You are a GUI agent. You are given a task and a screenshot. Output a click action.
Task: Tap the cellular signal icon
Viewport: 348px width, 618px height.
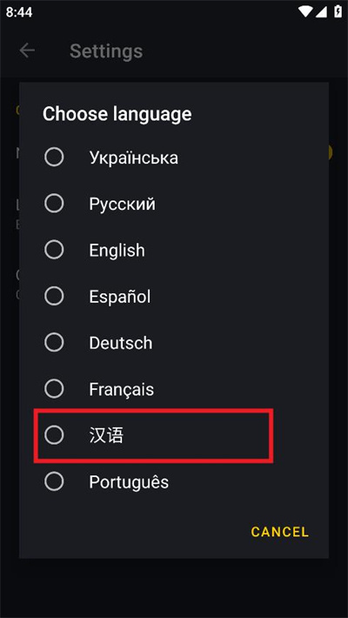coord(322,12)
